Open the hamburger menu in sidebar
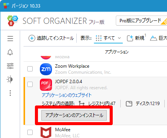The width and height of the screenshot is (167, 138). pos(10,39)
